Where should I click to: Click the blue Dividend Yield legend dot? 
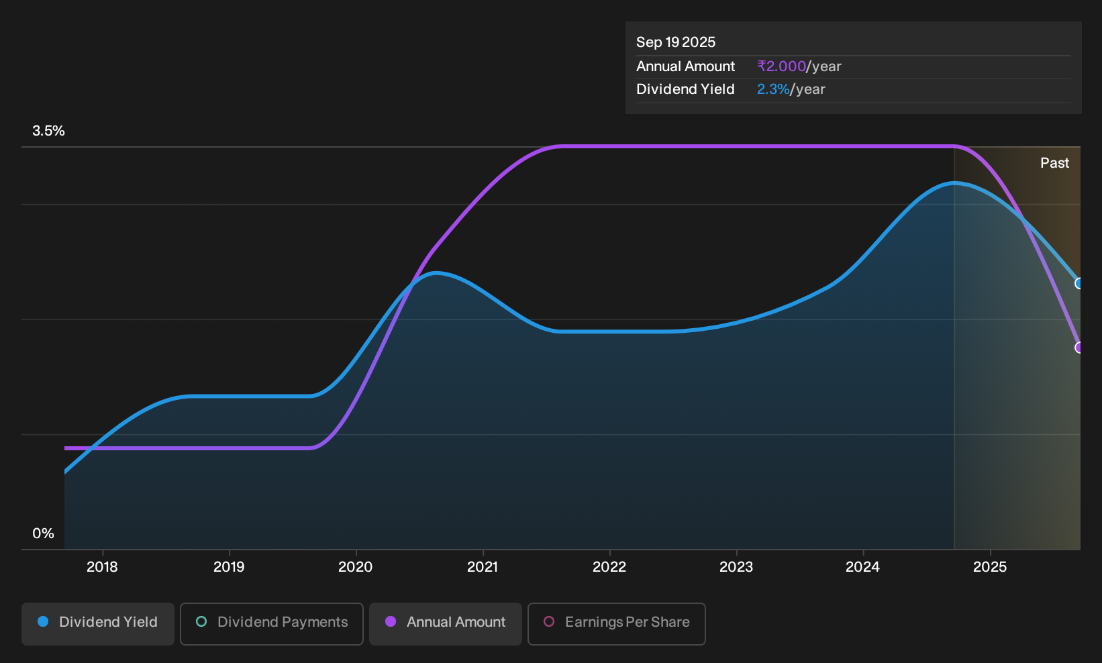point(43,622)
